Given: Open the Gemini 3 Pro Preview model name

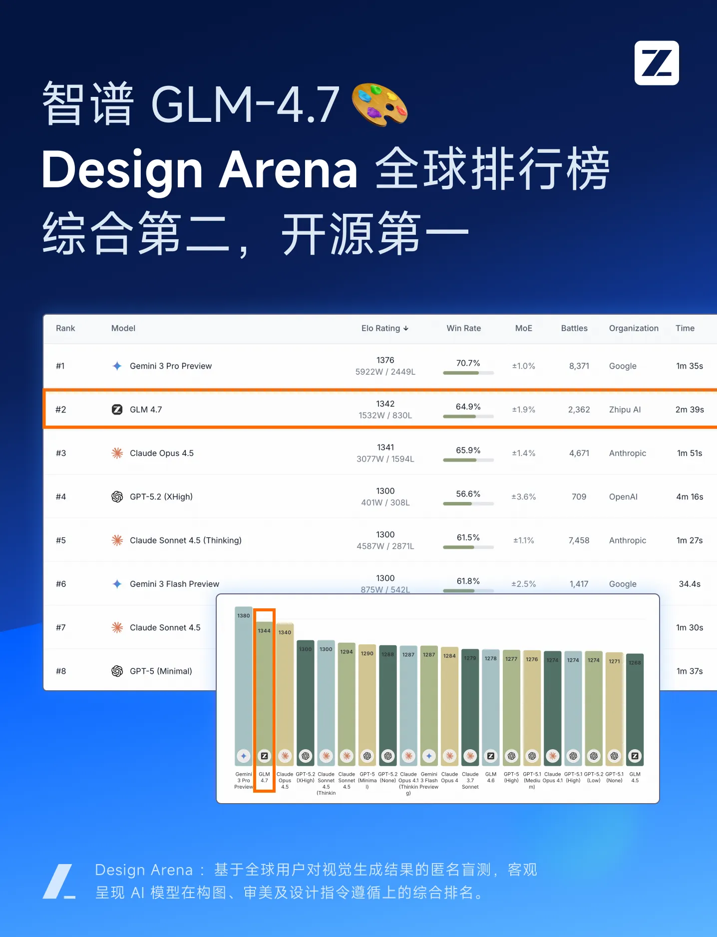Looking at the screenshot, I should point(171,366).
